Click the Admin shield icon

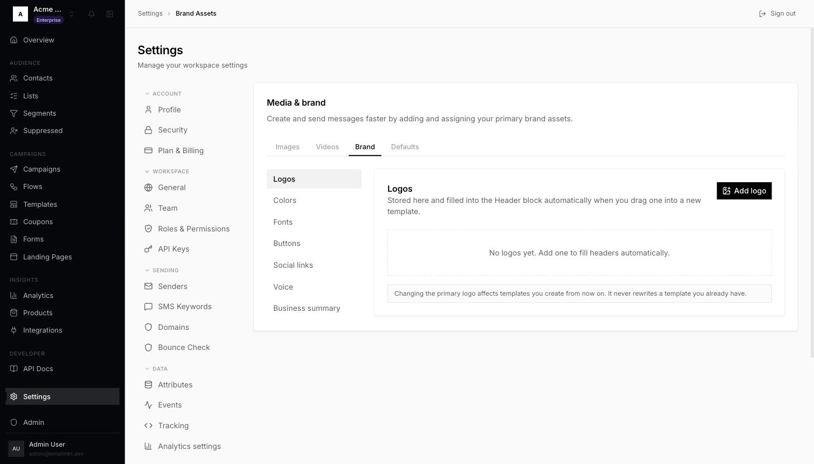coord(14,423)
